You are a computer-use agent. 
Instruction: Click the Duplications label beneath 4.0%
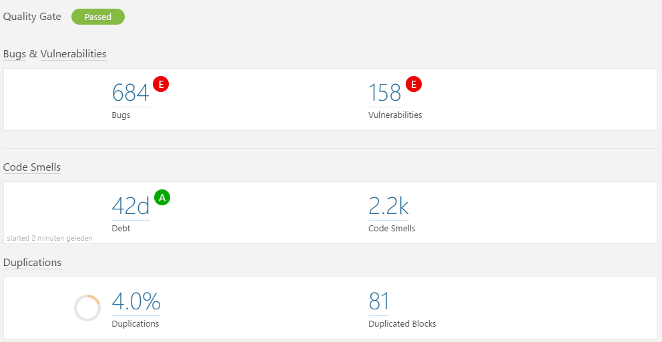click(135, 323)
